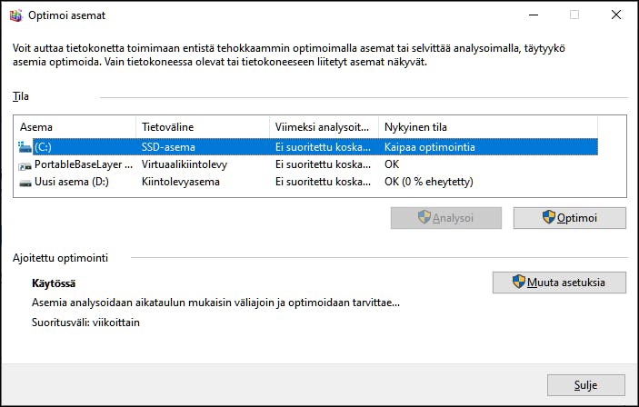Click the C: drive icon in list
639x407 pixels.
point(25,147)
